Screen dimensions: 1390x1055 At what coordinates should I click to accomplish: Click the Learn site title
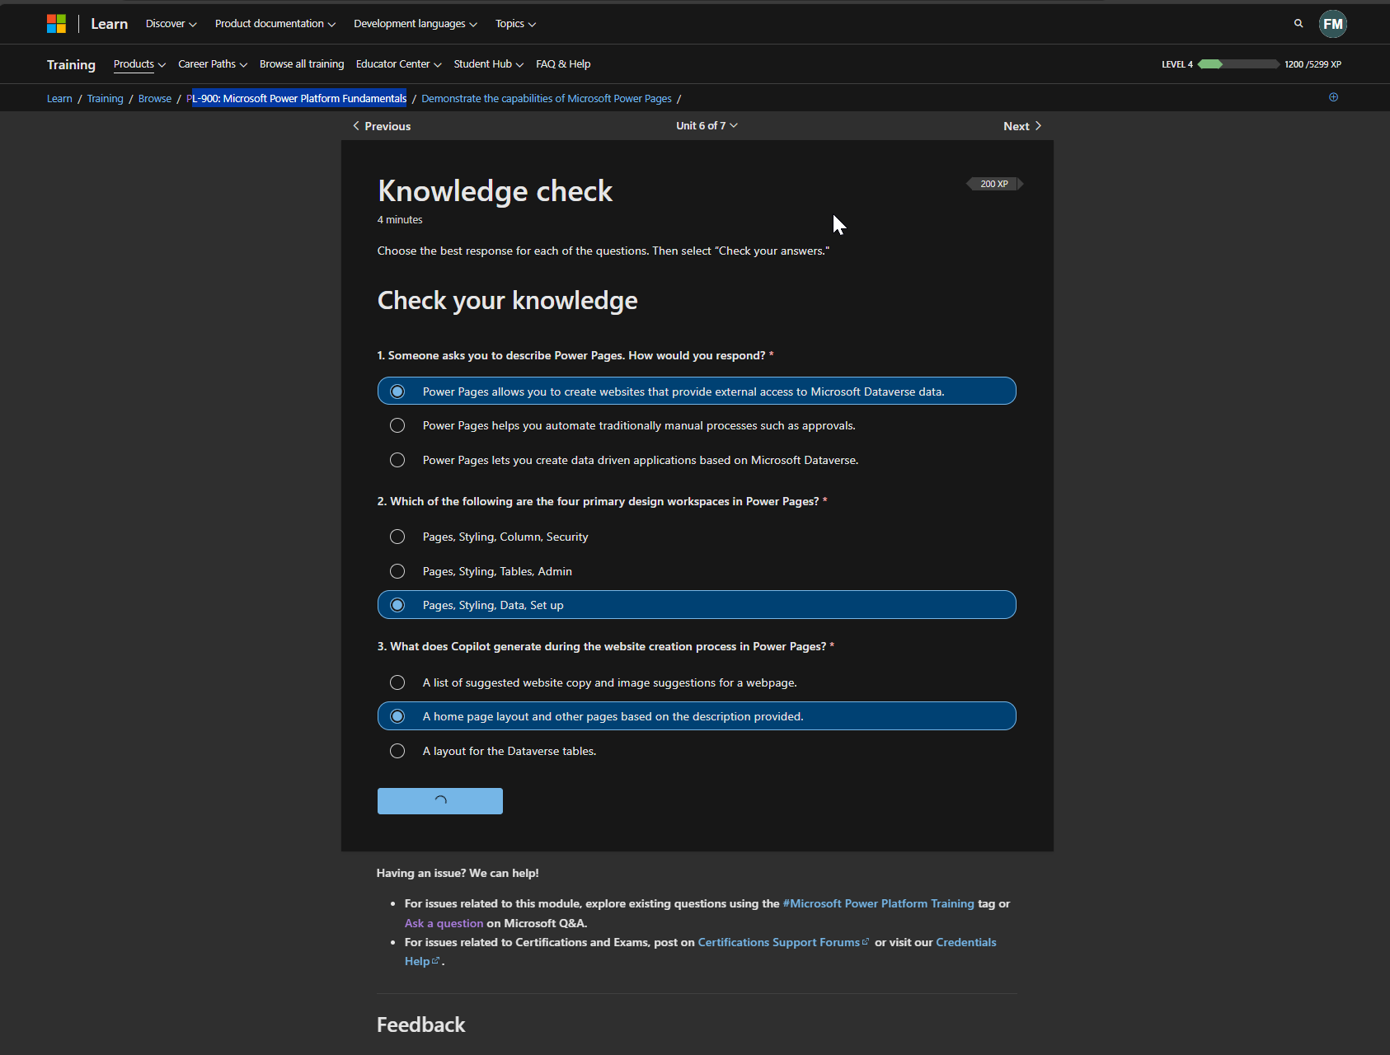pos(109,24)
